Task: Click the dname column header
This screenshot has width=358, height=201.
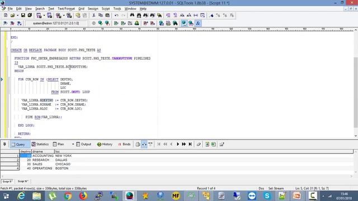Action: [x=43, y=151]
